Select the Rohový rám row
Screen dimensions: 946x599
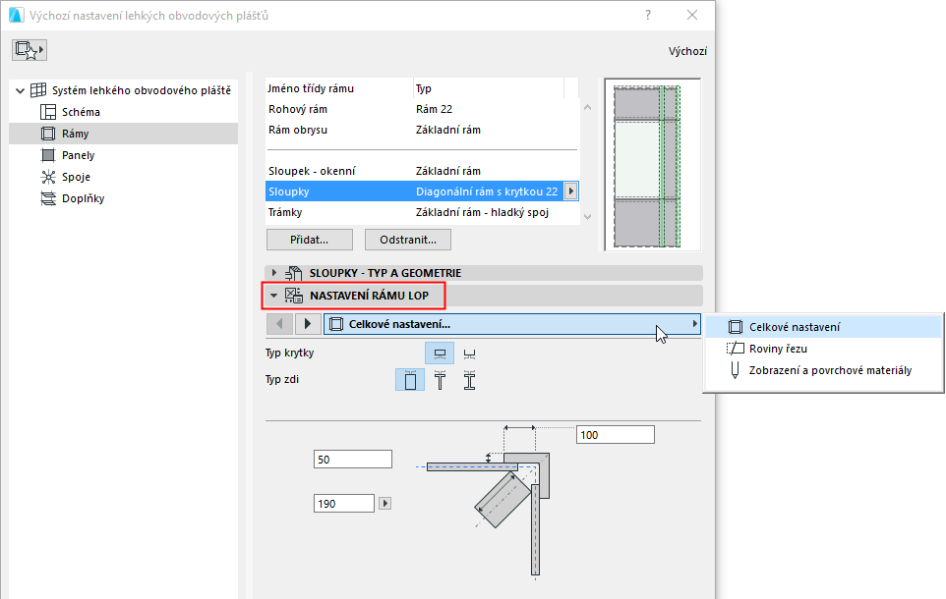[422, 109]
